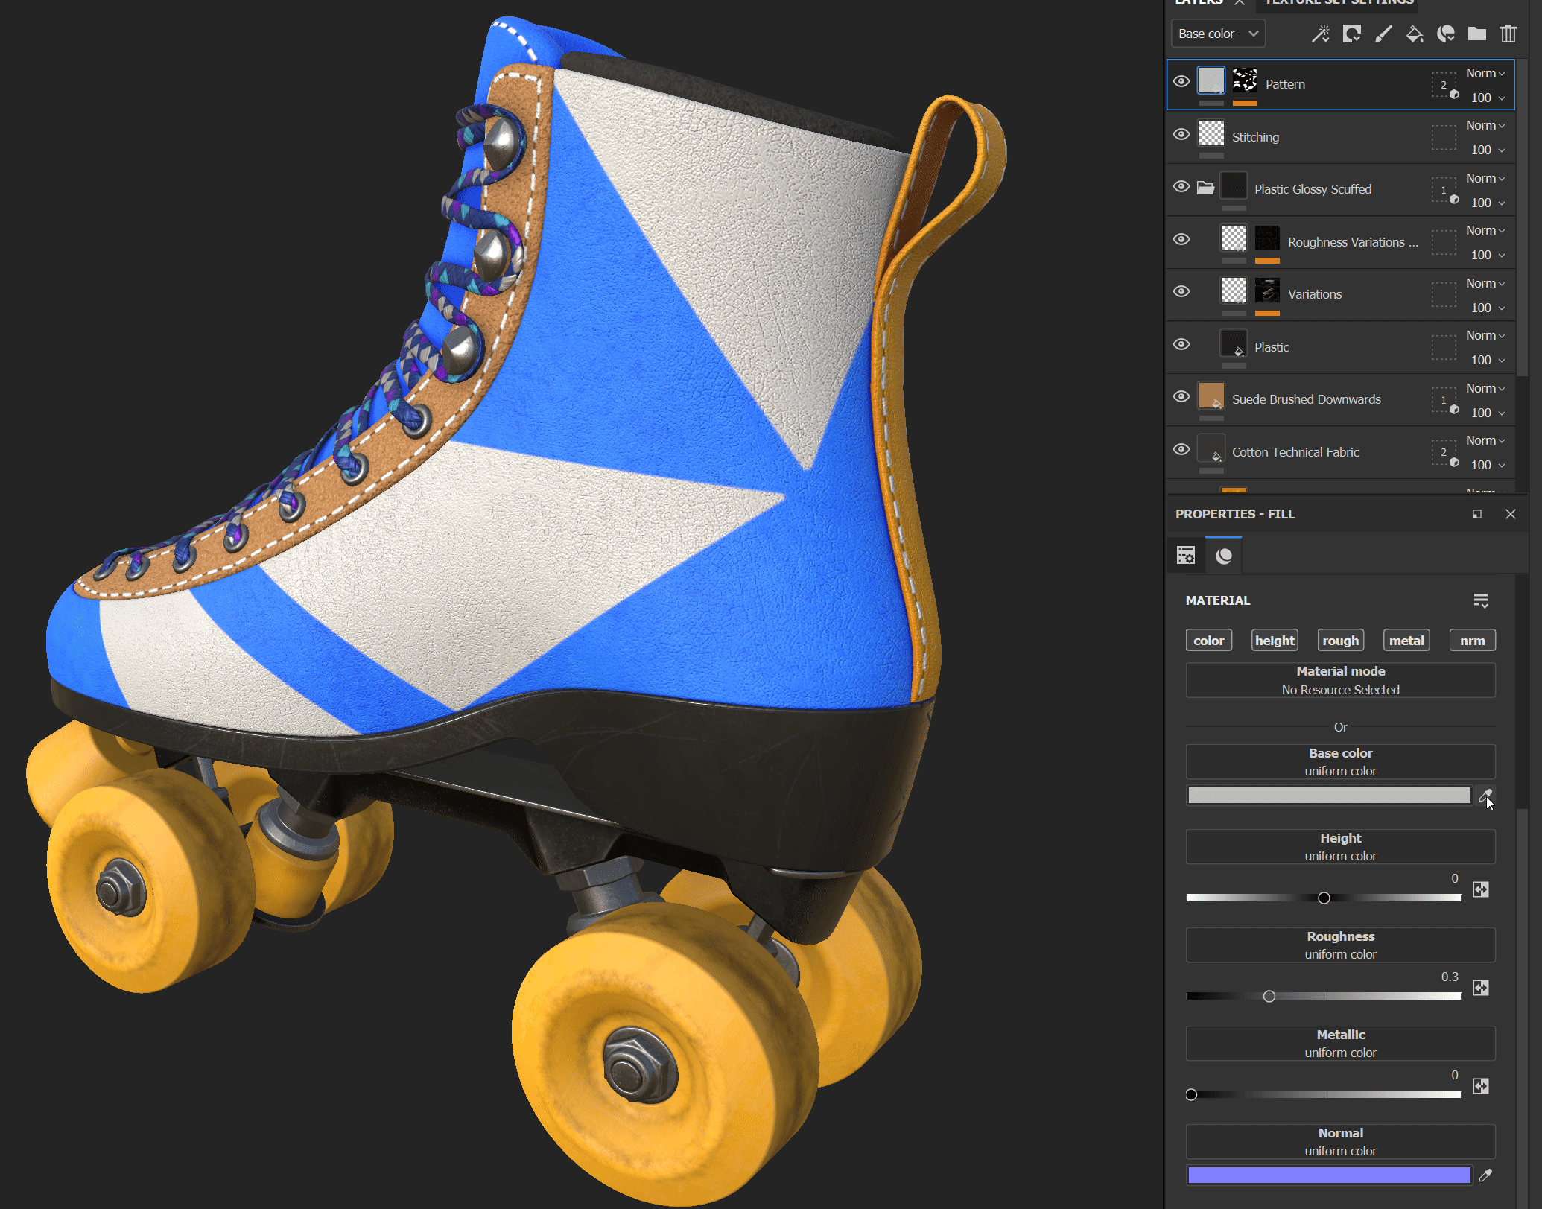Toggle visibility of Suede Brushed Downwards layer

(1181, 397)
